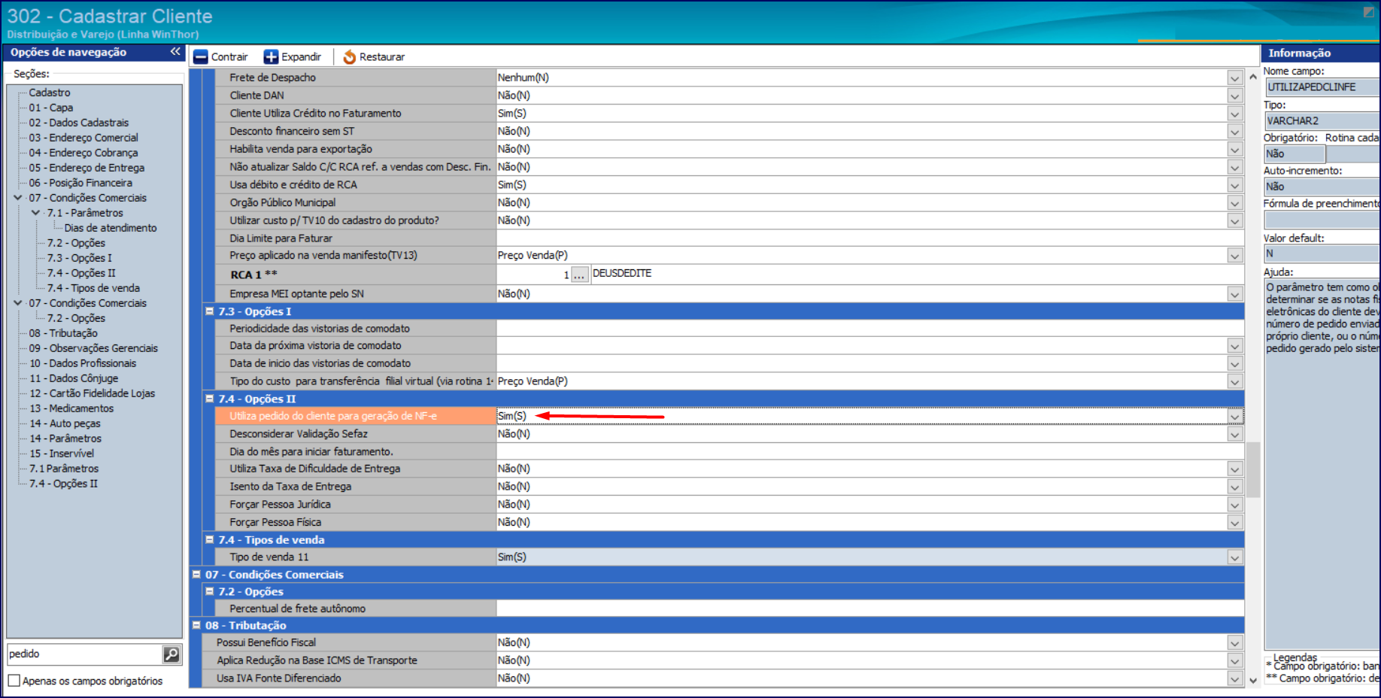
Task: Select 11 - Dados Cônjuge tree item
Action: (74, 378)
